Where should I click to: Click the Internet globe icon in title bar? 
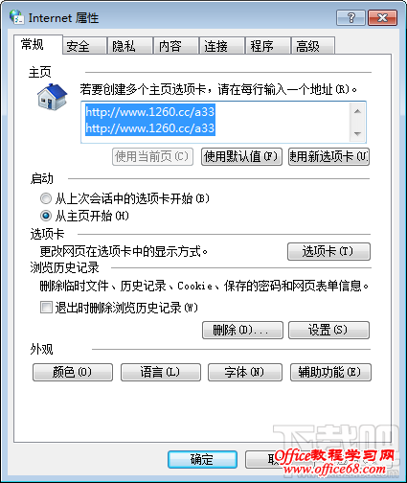pos(16,17)
